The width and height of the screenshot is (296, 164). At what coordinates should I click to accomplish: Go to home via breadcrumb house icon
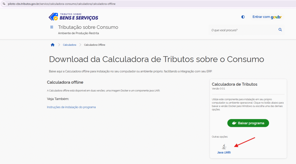[x=53, y=45]
